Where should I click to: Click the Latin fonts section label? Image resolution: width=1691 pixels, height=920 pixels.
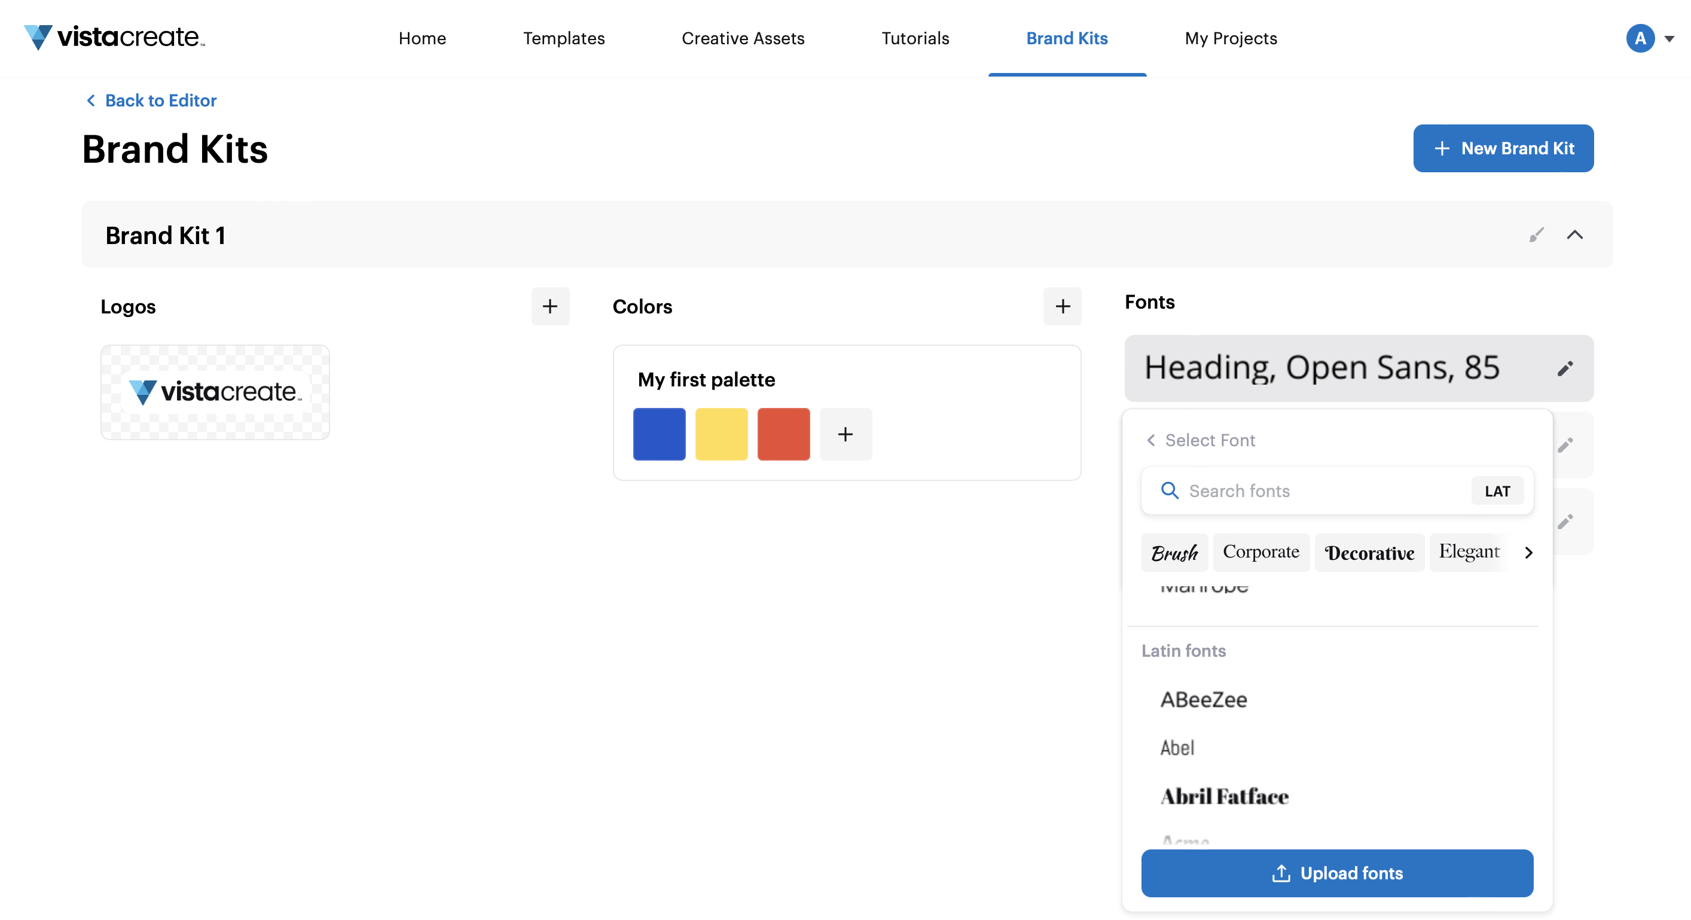(x=1183, y=651)
